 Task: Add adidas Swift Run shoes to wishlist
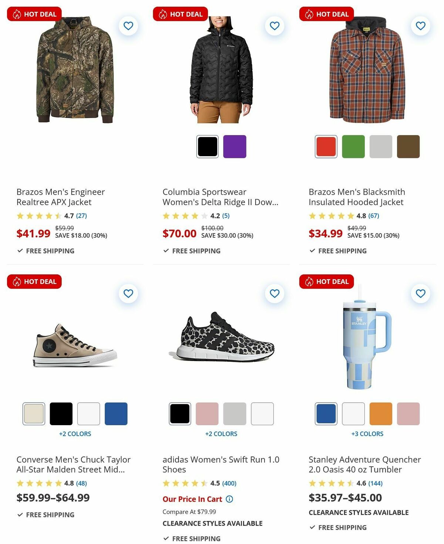[274, 293]
